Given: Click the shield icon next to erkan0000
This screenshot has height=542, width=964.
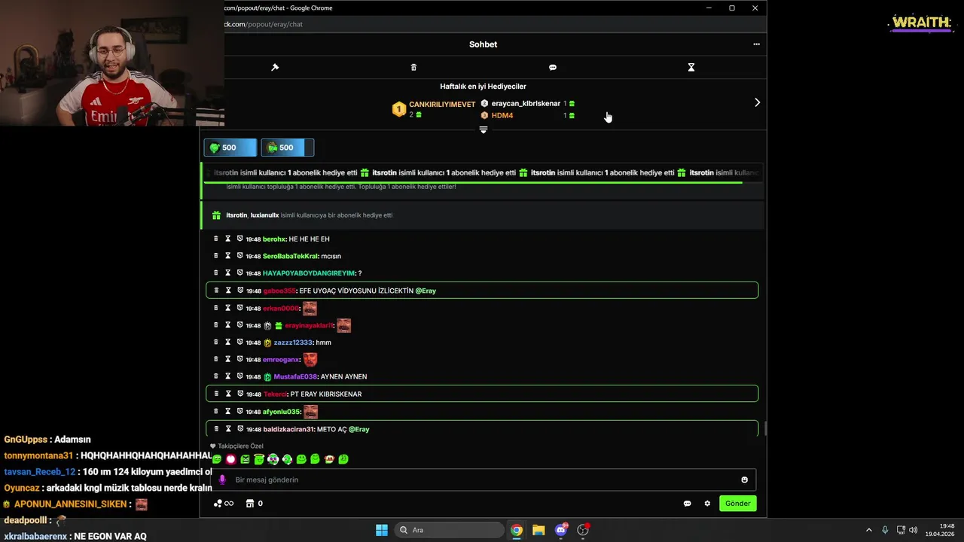Looking at the screenshot, I should [x=239, y=308].
